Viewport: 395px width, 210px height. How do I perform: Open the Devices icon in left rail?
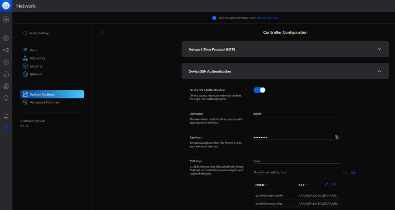(6, 62)
